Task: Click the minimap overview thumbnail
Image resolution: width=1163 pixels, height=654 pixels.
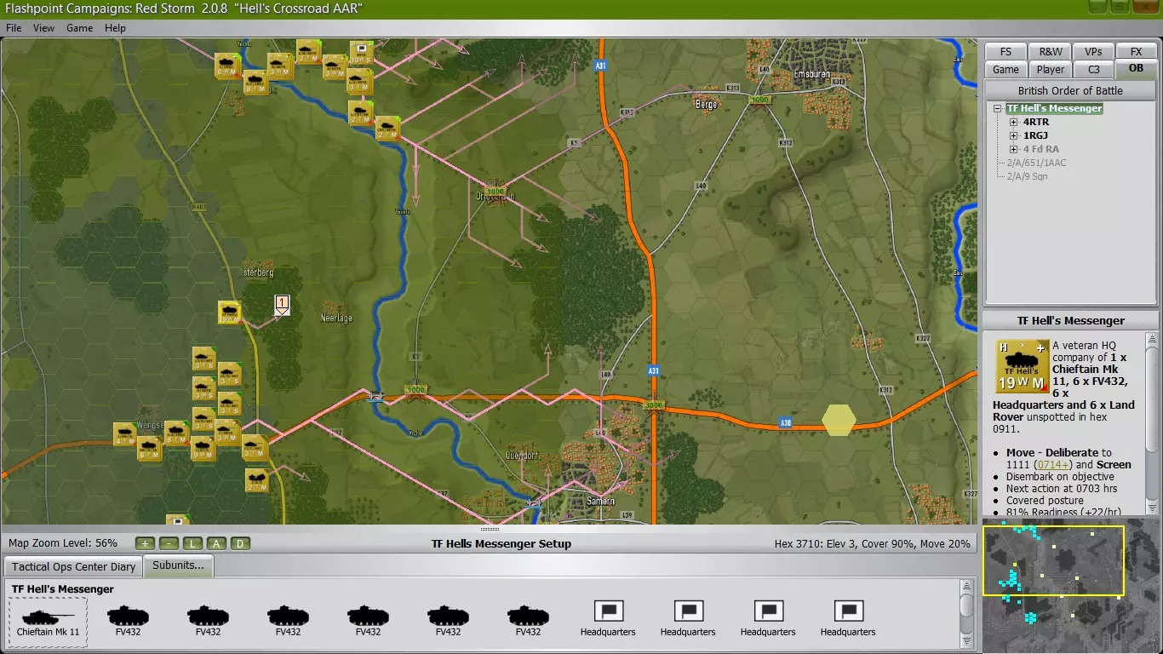Action: pyautogui.click(x=1070, y=585)
